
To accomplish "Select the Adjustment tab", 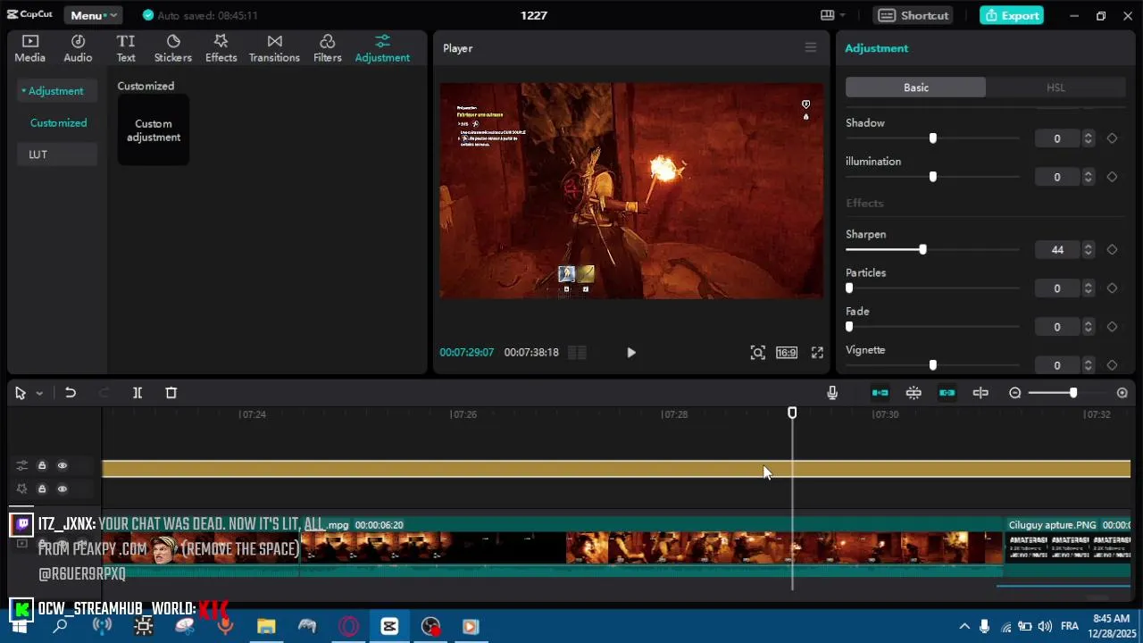I will pyautogui.click(x=382, y=48).
